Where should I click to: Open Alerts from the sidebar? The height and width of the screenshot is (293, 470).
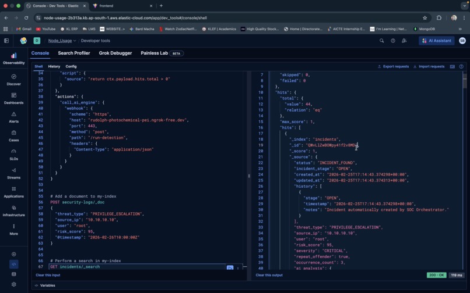click(13, 117)
